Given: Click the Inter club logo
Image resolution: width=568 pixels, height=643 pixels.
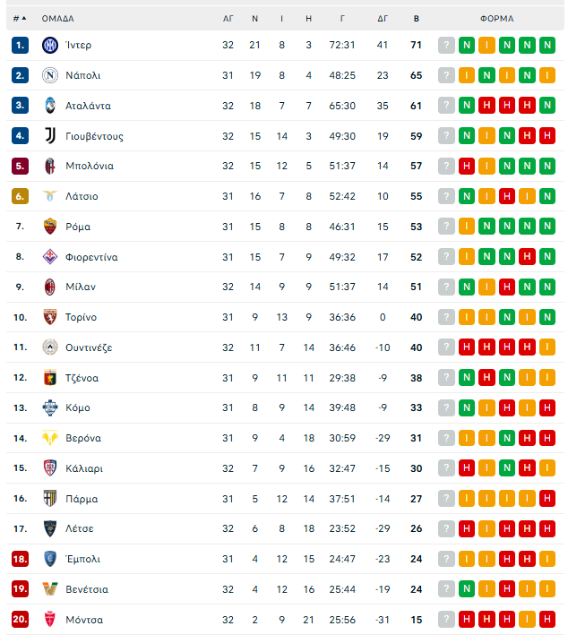Looking at the screenshot, I should pyautogui.click(x=49, y=45).
